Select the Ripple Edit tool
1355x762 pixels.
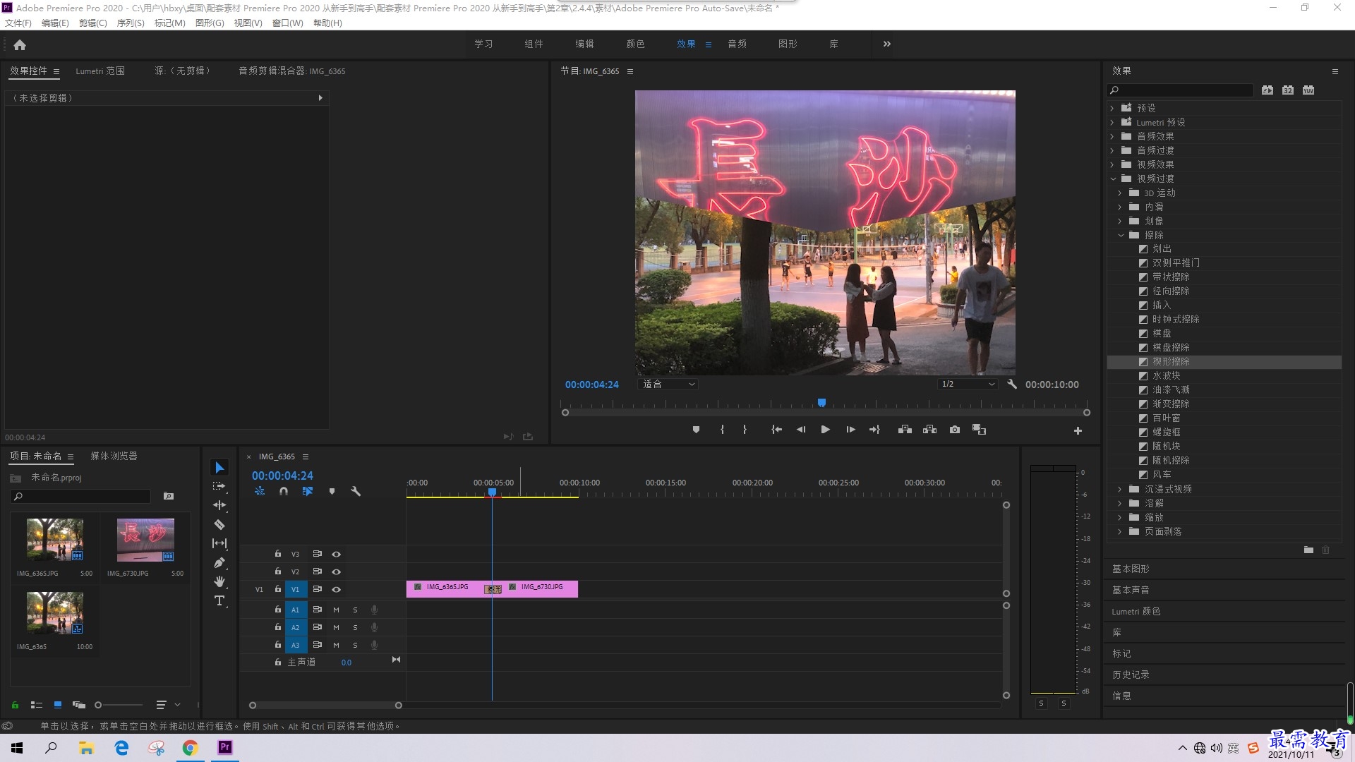point(219,505)
